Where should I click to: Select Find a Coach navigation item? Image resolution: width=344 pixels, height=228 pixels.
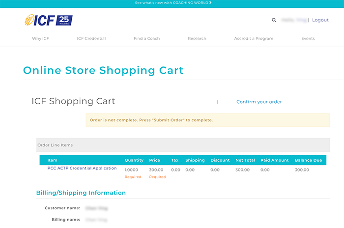[x=146, y=38]
